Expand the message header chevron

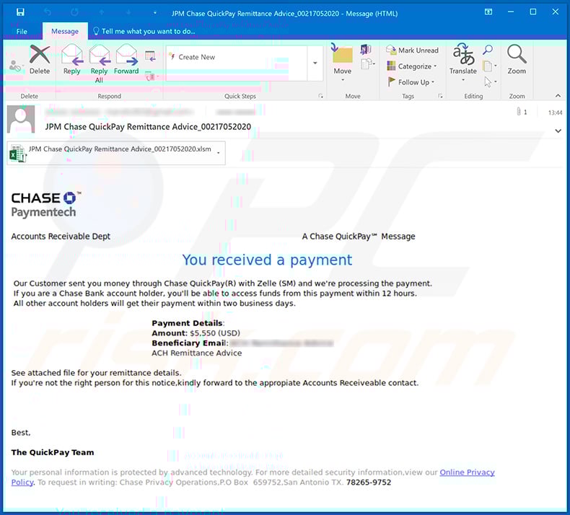coord(558,131)
